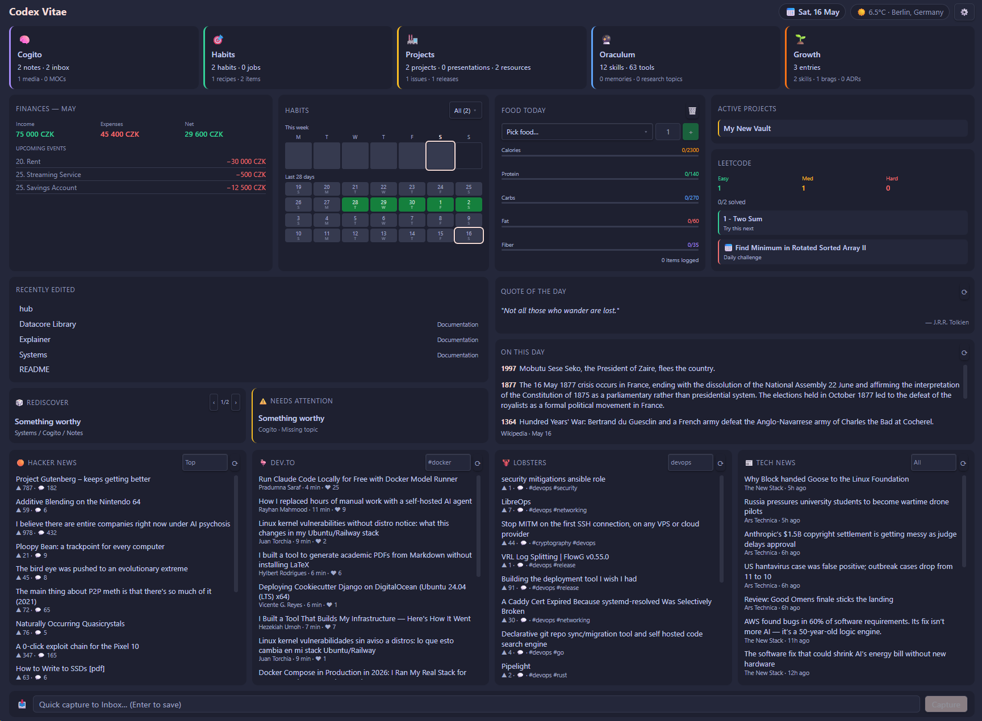Click the DEV.TO logo icon

coord(263,463)
